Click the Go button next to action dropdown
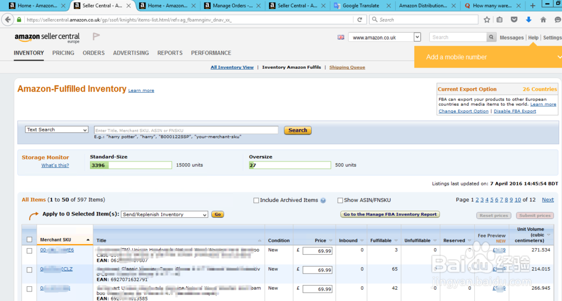The height and width of the screenshot is (301, 562). [x=217, y=214]
